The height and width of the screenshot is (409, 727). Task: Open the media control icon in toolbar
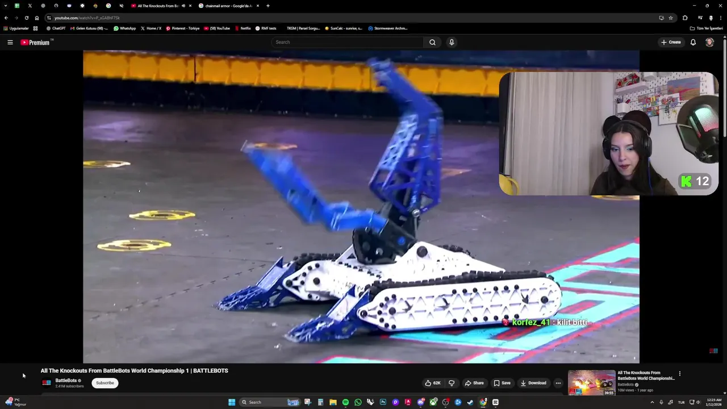click(x=700, y=18)
